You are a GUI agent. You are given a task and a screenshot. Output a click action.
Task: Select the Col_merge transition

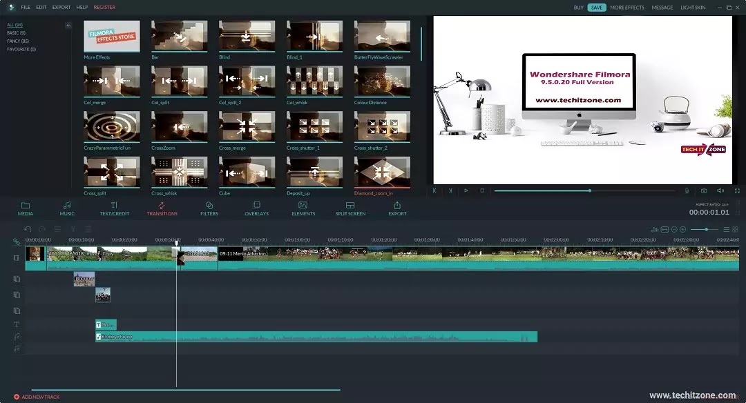(x=112, y=81)
